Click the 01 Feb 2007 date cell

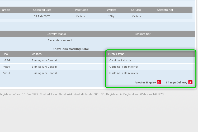[x=42, y=16]
